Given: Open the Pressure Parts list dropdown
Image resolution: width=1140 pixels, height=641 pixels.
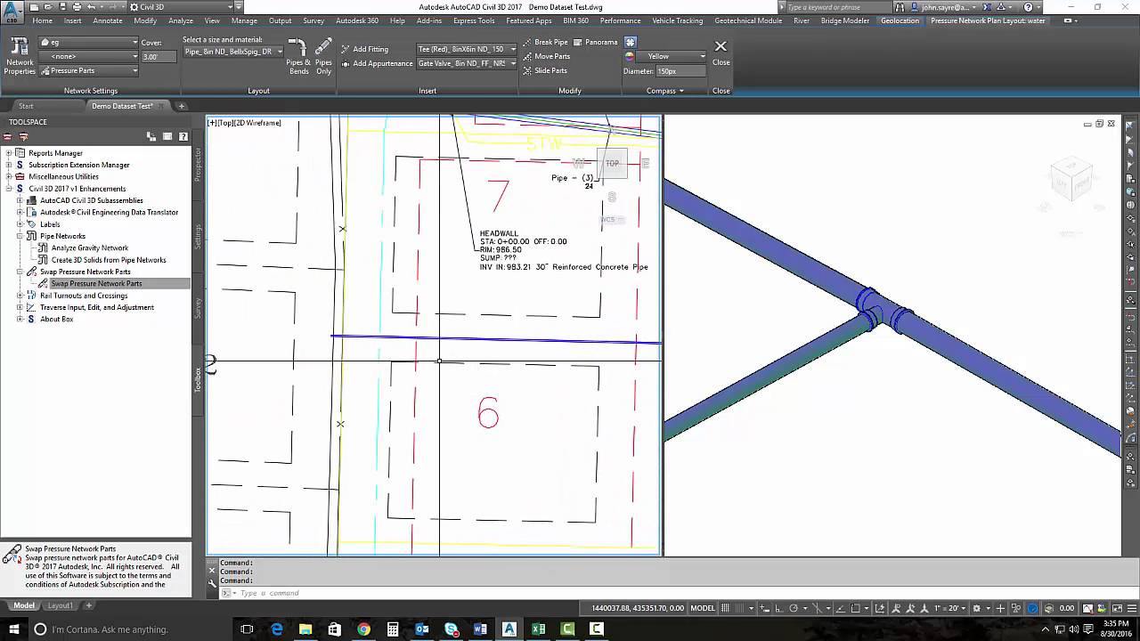Looking at the screenshot, I should point(89,70).
